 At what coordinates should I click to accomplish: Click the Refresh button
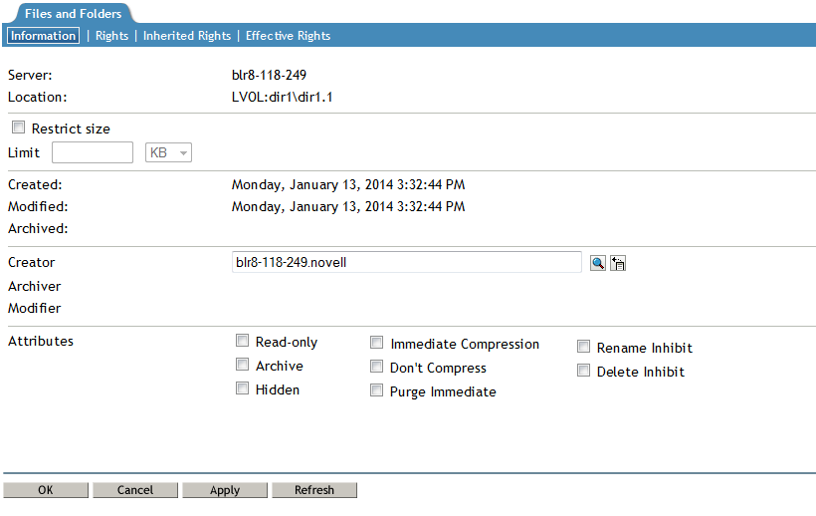point(314,490)
